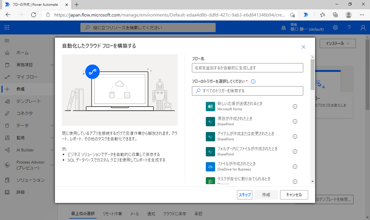
Task: Click the スキップ button
Action: point(245,195)
